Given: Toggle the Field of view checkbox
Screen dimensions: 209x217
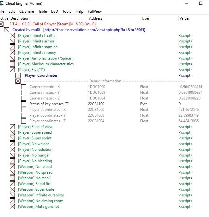Looking at the screenshot, I should [12, 127].
